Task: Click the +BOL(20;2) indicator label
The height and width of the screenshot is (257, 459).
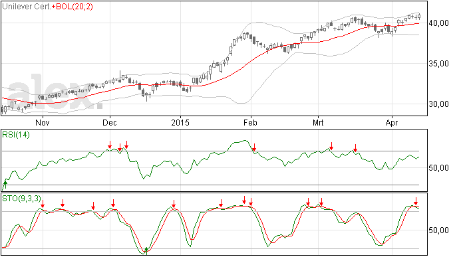Action: pos(73,7)
